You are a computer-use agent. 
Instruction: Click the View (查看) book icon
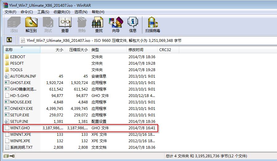(65, 22)
